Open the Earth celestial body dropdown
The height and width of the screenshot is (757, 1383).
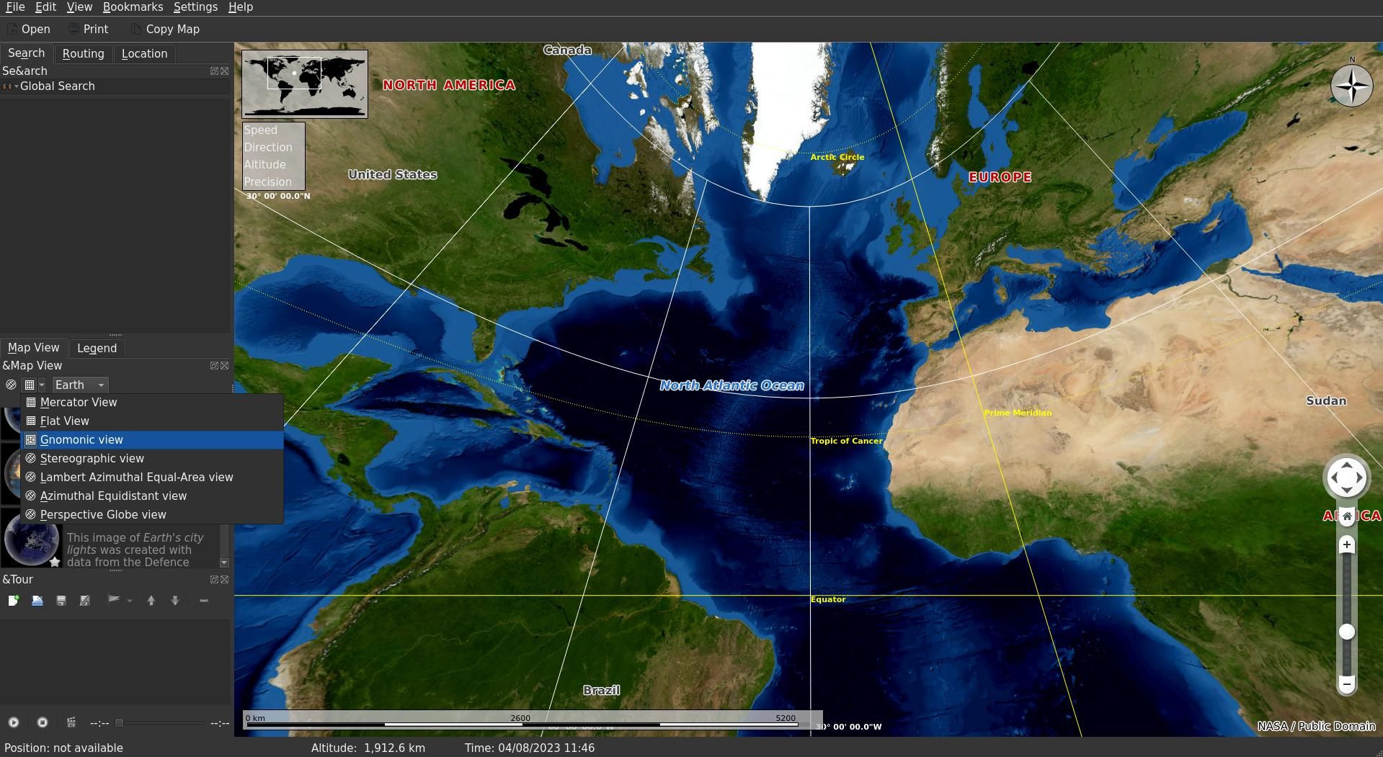point(79,385)
